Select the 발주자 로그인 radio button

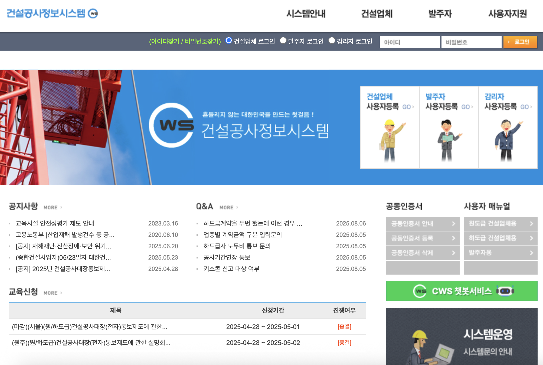point(283,41)
